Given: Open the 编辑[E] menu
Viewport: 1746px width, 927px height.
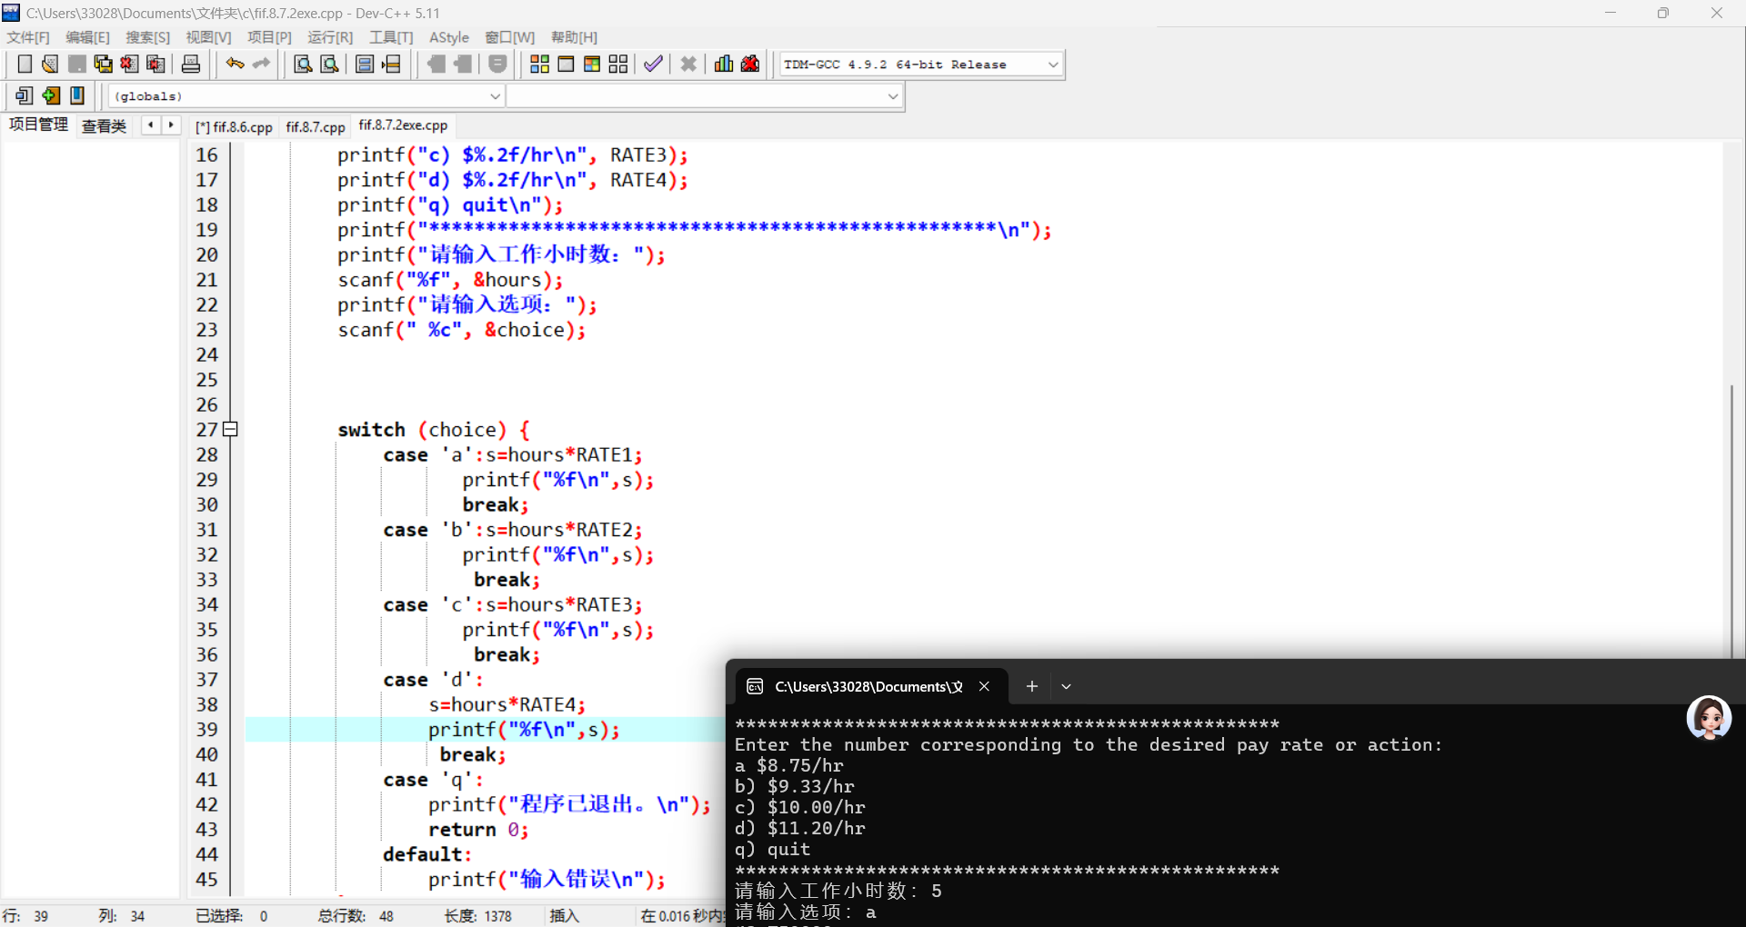Looking at the screenshot, I should tap(87, 37).
